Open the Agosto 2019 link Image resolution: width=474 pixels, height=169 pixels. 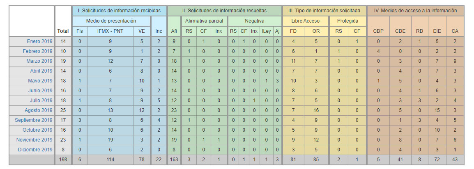(39, 110)
